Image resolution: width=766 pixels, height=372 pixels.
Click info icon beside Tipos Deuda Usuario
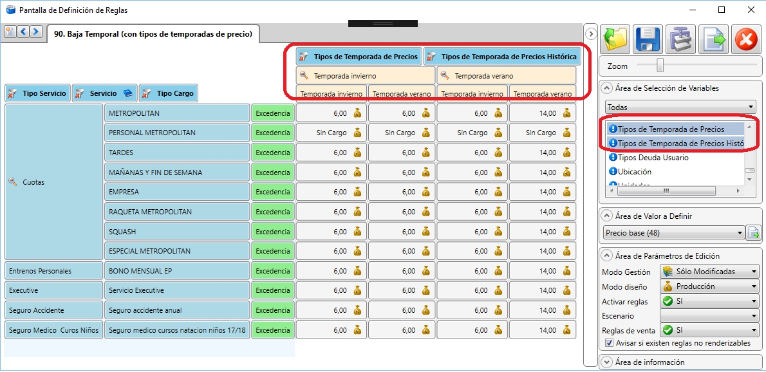pos(613,158)
